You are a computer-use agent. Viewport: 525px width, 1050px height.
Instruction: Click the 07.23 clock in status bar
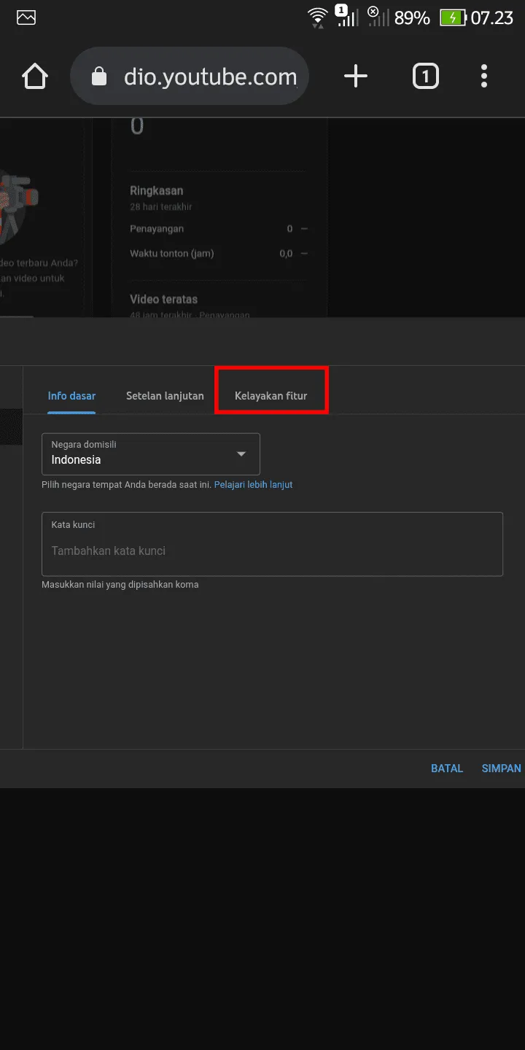tap(492, 17)
